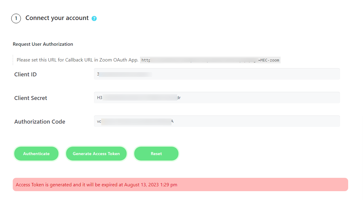Focus the Client Secret input field

point(217,98)
